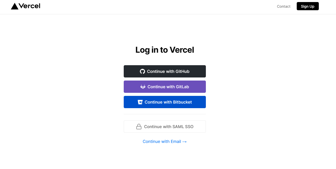Choose Continue with SAML SSO text
Screen dimensions: 336x169
[x=169, y=127]
